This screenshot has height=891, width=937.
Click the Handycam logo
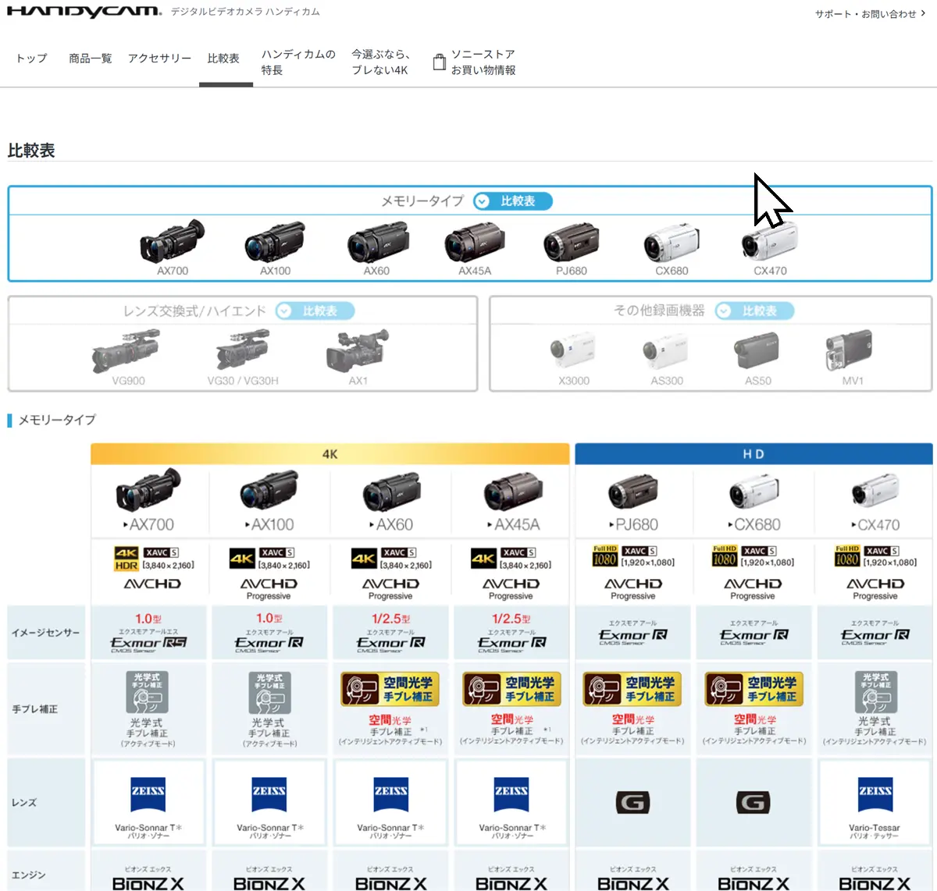pyautogui.click(x=84, y=12)
